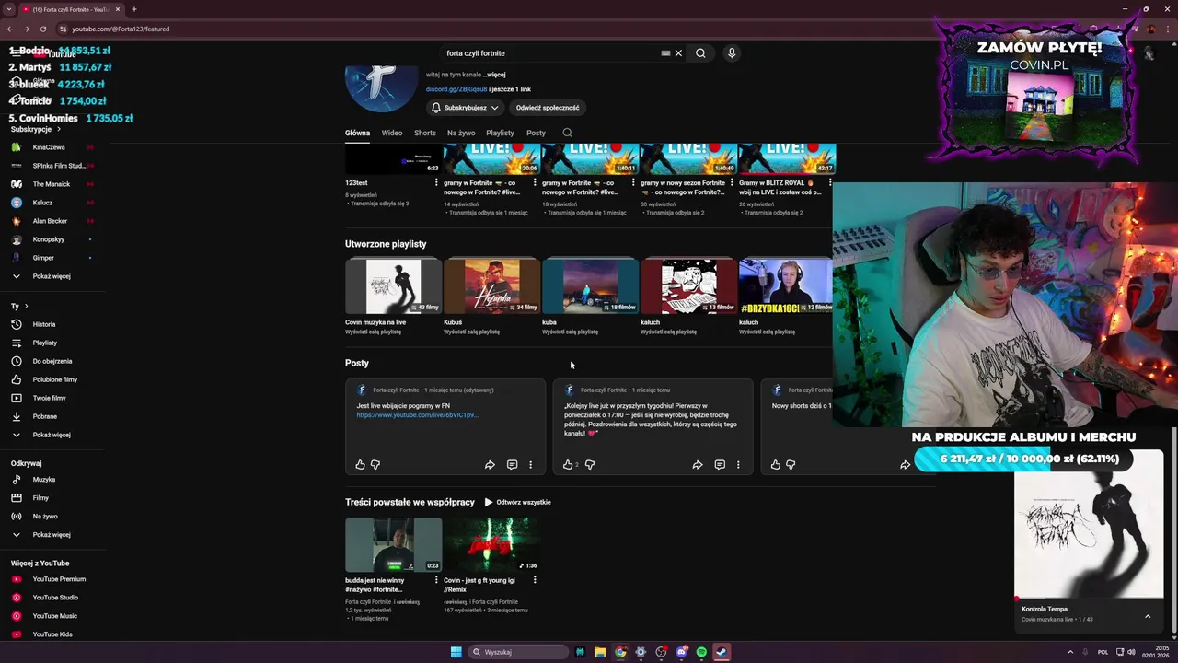Screen dimensions: 1178x663
Task: Like the 'Nowy shorts dziś' post
Action: coord(776,465)
